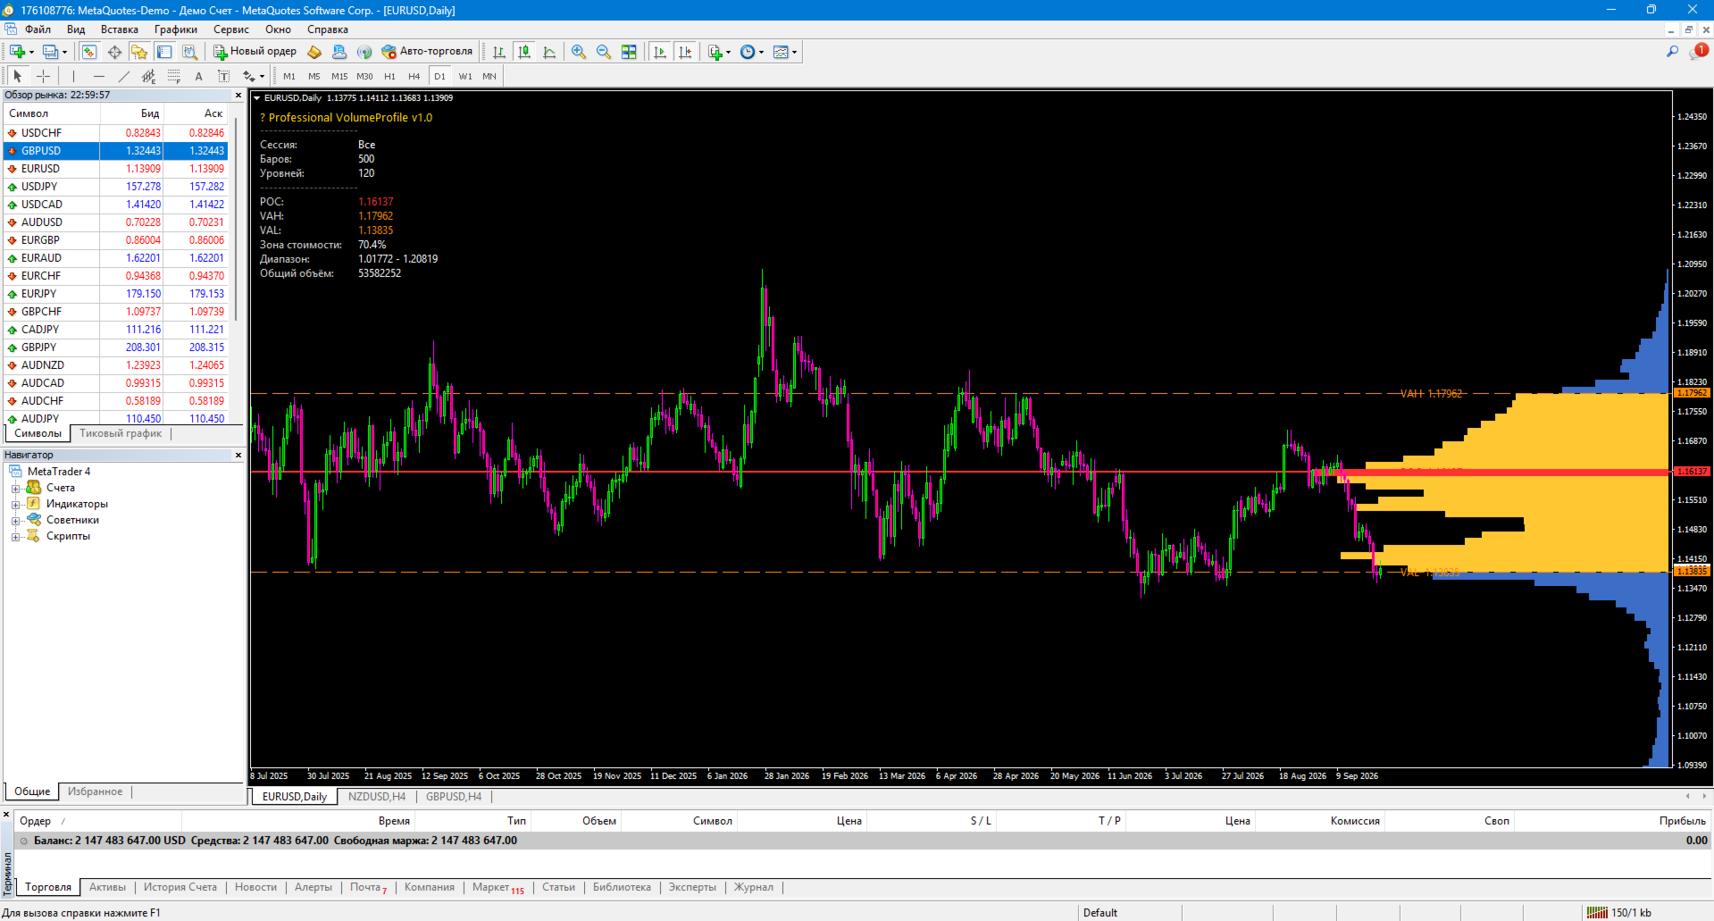Toggle the Авто-торговля button

point(427,52)
